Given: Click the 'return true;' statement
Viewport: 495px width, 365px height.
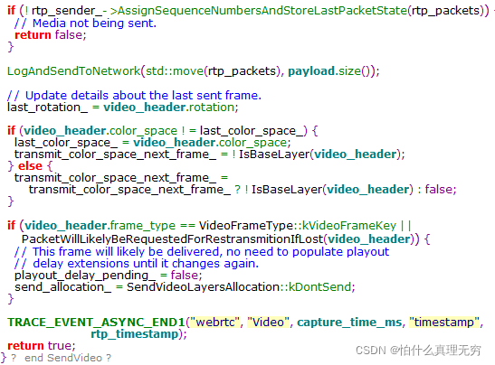Looking at the screenshot, I should tap(42, 346).
